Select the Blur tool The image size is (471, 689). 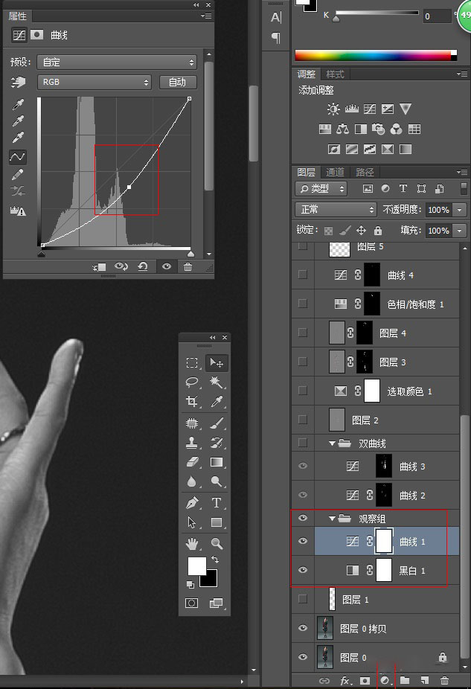191,481
